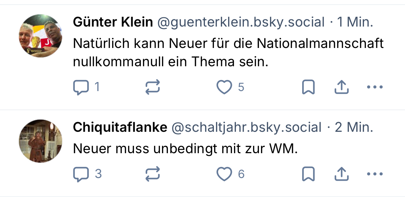Visit Günter Klein's profile via display name
This screenshot has width=405, height=197.
point(113,22)
